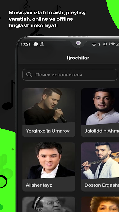Select the Yorqinxo'ja Umarov name label
The width and height of the screenshot is (119, 212).
[48, 131]
